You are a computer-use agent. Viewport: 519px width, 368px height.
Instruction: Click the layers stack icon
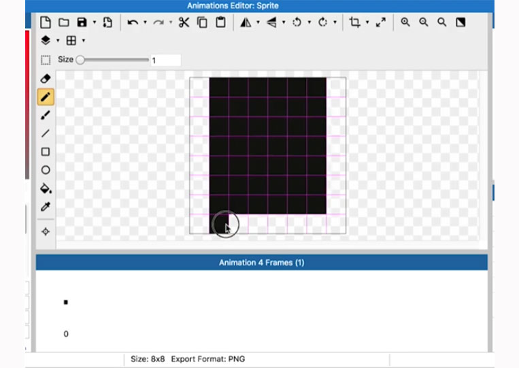coord(46,40)
